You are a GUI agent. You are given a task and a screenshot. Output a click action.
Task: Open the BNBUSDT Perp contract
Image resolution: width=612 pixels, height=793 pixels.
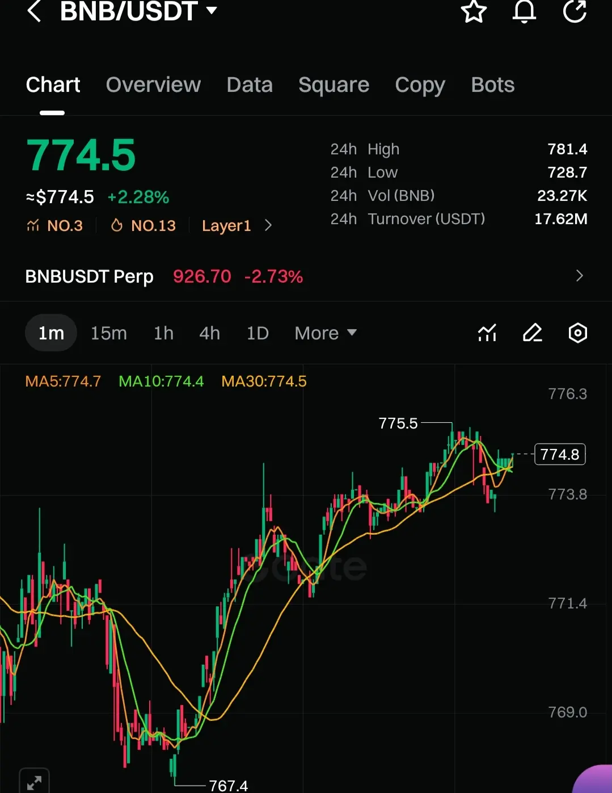[90, 276]
